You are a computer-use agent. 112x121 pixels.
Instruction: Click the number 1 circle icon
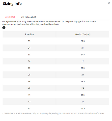tap(4, 28)
